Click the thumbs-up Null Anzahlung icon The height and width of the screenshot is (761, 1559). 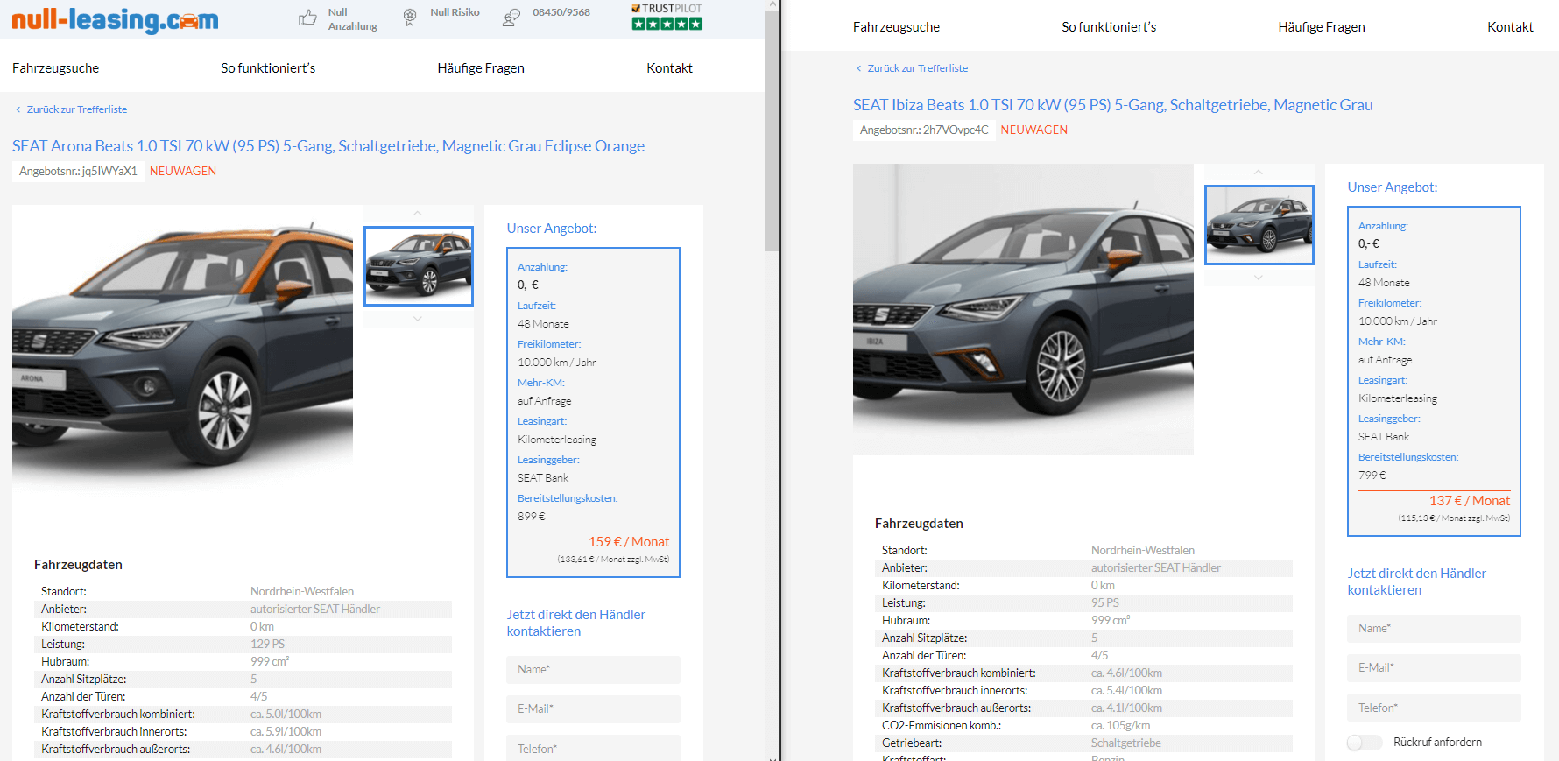(307, 18)
